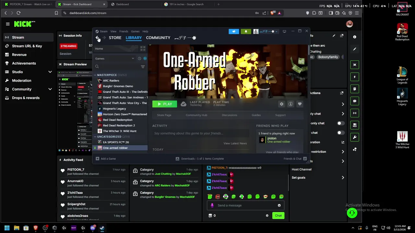This screenshot has height=233, width=415.
Task: Open Steam Games menu
Action: (135, 31)
